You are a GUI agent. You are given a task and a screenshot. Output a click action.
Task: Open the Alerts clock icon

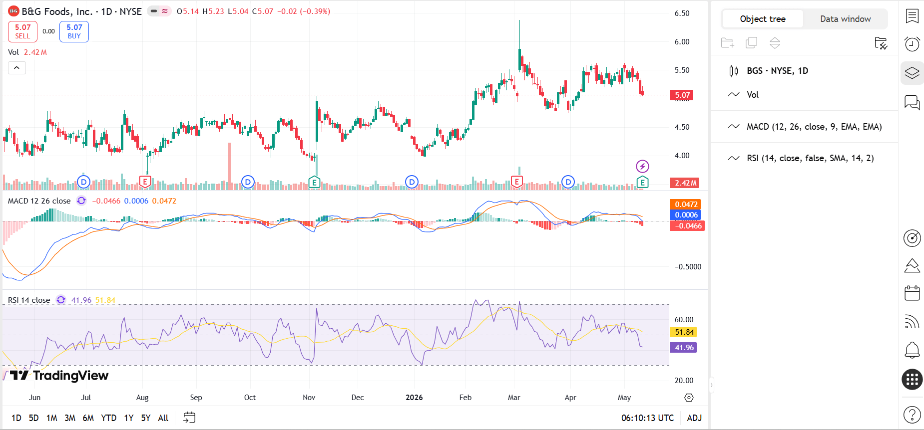pos(912,44)
